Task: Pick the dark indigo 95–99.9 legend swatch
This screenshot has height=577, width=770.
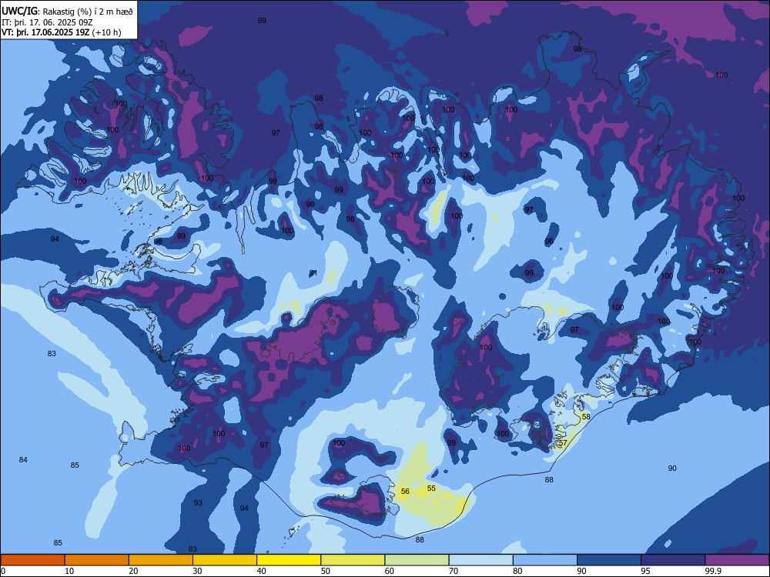Action: coord(673,560)
